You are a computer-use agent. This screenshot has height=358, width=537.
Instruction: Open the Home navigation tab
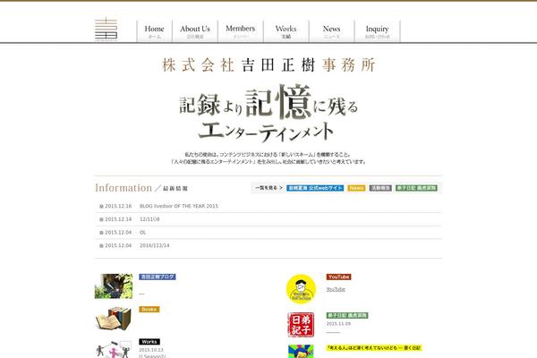coord(154,31)
